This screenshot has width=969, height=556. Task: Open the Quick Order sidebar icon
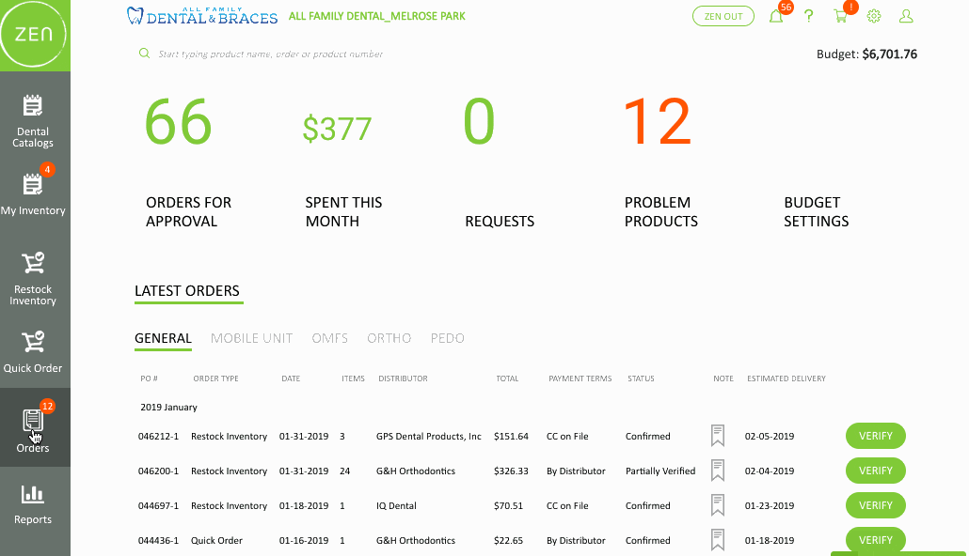pos(33,342)
